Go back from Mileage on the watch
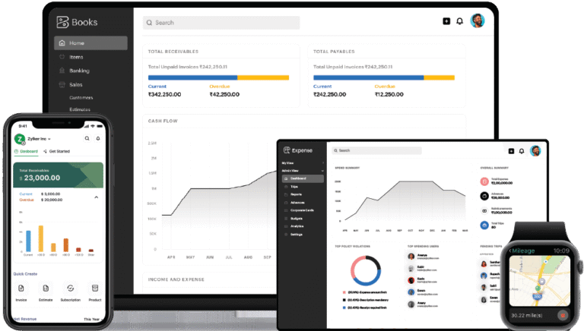584x331 pixels. pyautogui.click(x=511, y=251)
